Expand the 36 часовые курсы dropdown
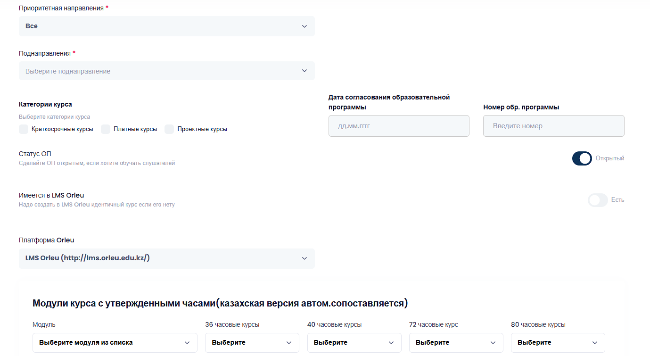Screen dimensions: 650x356 pyautogui.click(x=252, y=343)
